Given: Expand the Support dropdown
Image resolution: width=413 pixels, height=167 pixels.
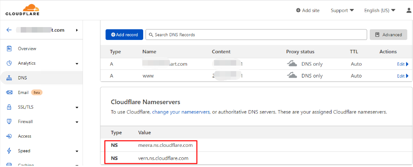Looking at the screenshot, I should [342, 11].
